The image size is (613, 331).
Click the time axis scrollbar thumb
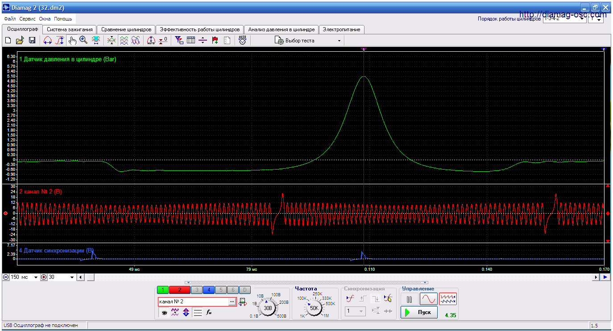point(91,277)
